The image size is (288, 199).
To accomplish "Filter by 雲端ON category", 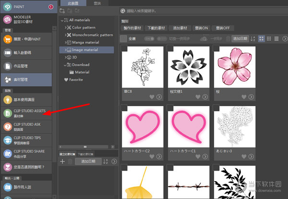I will pyautogui.click(x=201, y=28).
